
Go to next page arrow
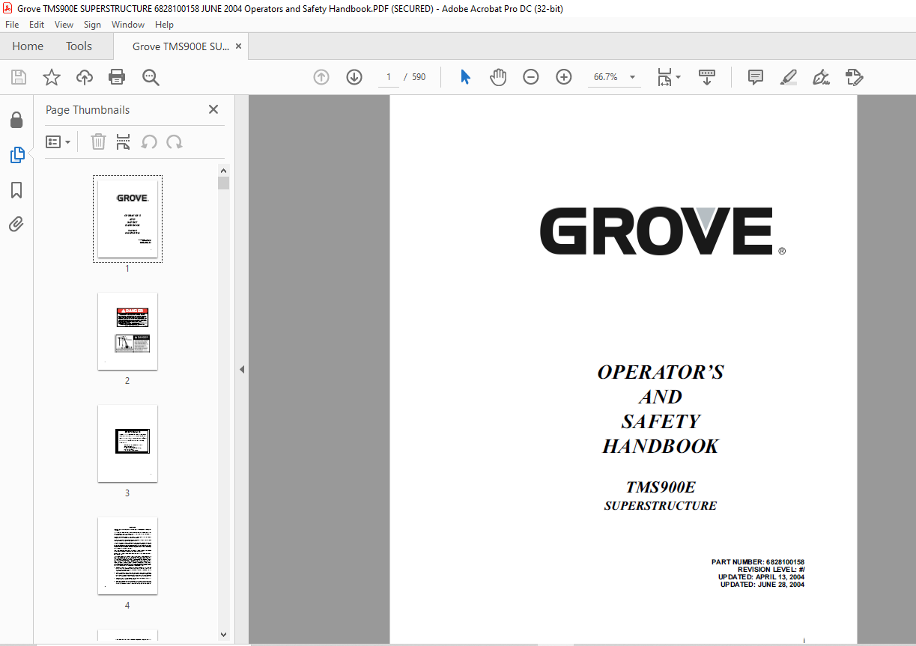(354, 77)
